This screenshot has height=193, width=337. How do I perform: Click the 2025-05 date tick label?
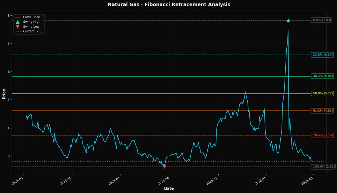pyautogui.click(x=66, y=181)
